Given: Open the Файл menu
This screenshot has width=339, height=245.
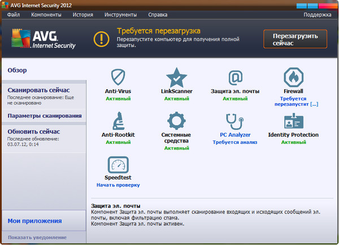Looking at the screenshot, I should [x=14, y=14].
